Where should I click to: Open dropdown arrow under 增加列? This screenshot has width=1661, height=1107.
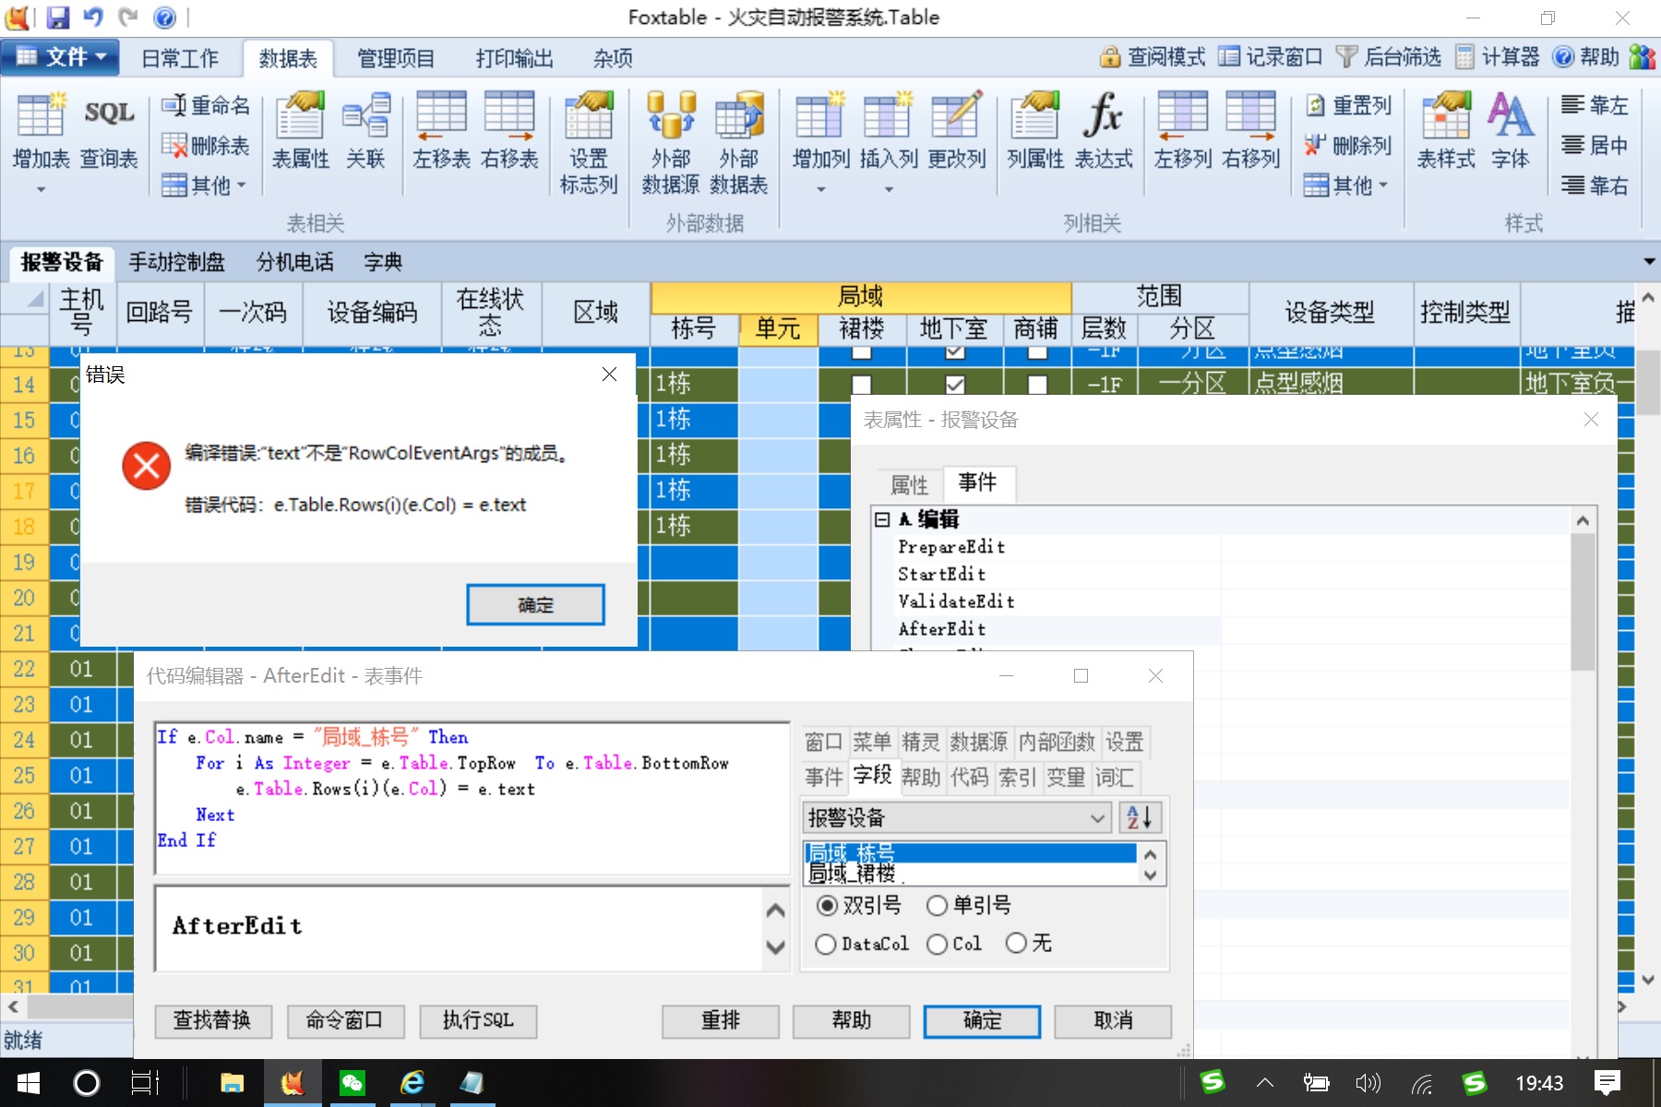(x=820, y=189)
